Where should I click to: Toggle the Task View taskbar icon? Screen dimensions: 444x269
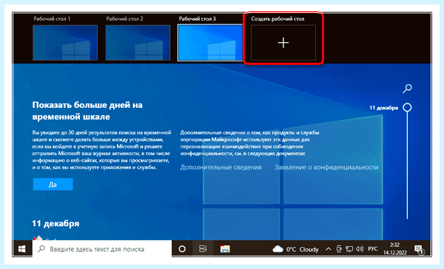point(203,249)
